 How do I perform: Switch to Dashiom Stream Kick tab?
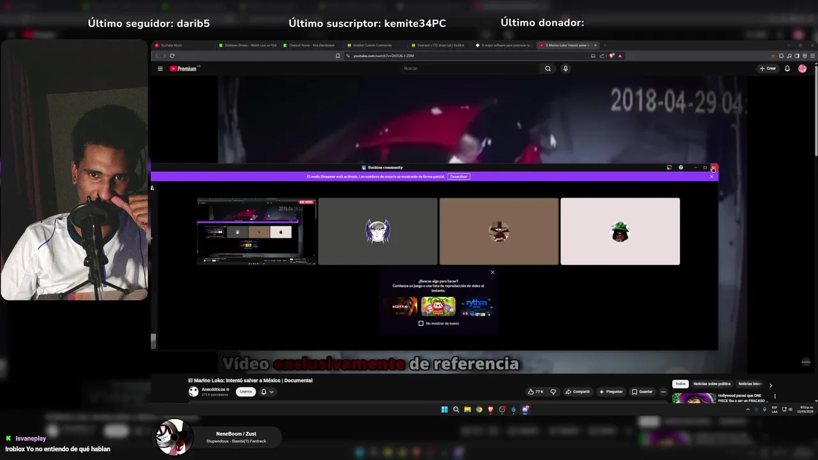(x=248, y=45)
